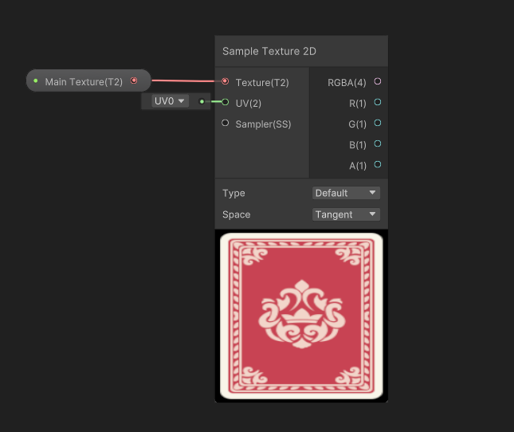
Task: Click the G(1) output port circle
Action: 378,123
